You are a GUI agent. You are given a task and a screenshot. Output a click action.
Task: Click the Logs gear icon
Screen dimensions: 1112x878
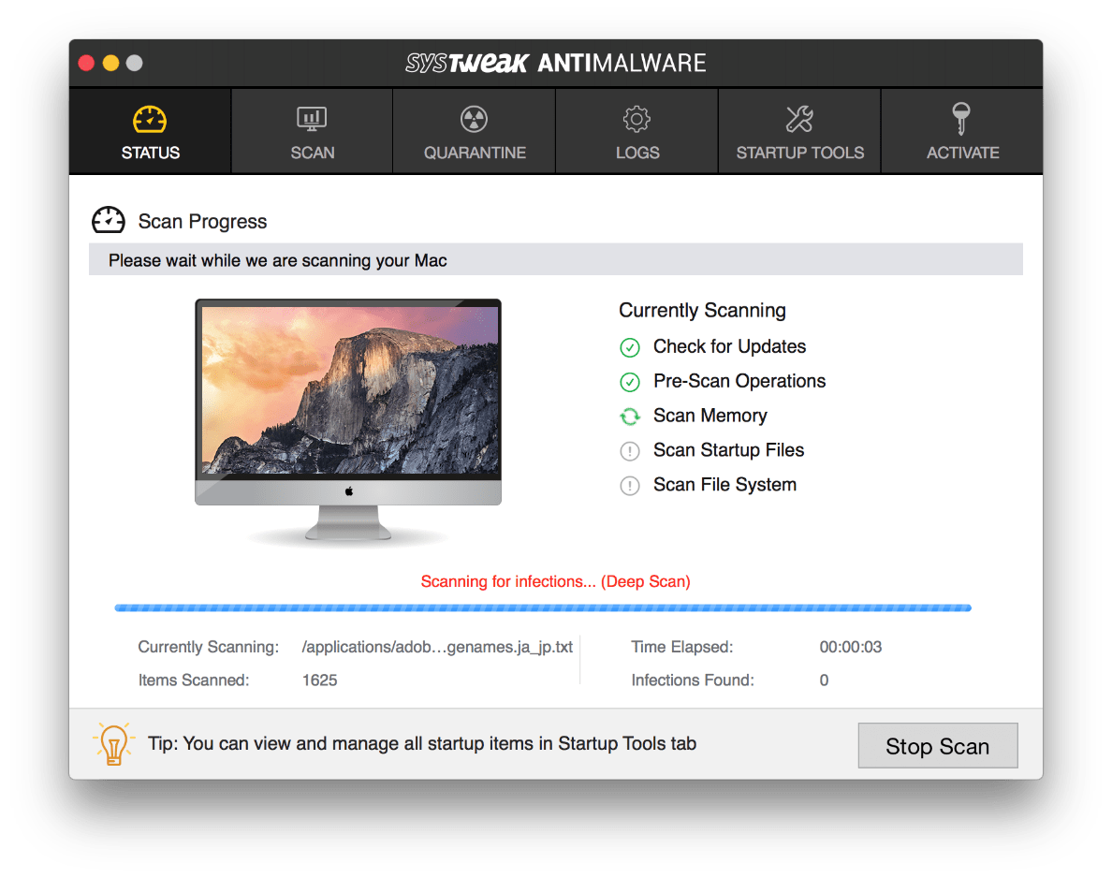636,119
